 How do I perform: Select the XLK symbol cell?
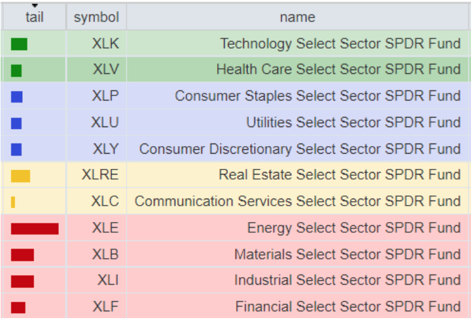pyautogui.click(x=105, y=44)
